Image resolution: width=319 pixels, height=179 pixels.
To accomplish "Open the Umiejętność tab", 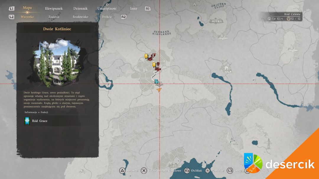I will (107, 9).
